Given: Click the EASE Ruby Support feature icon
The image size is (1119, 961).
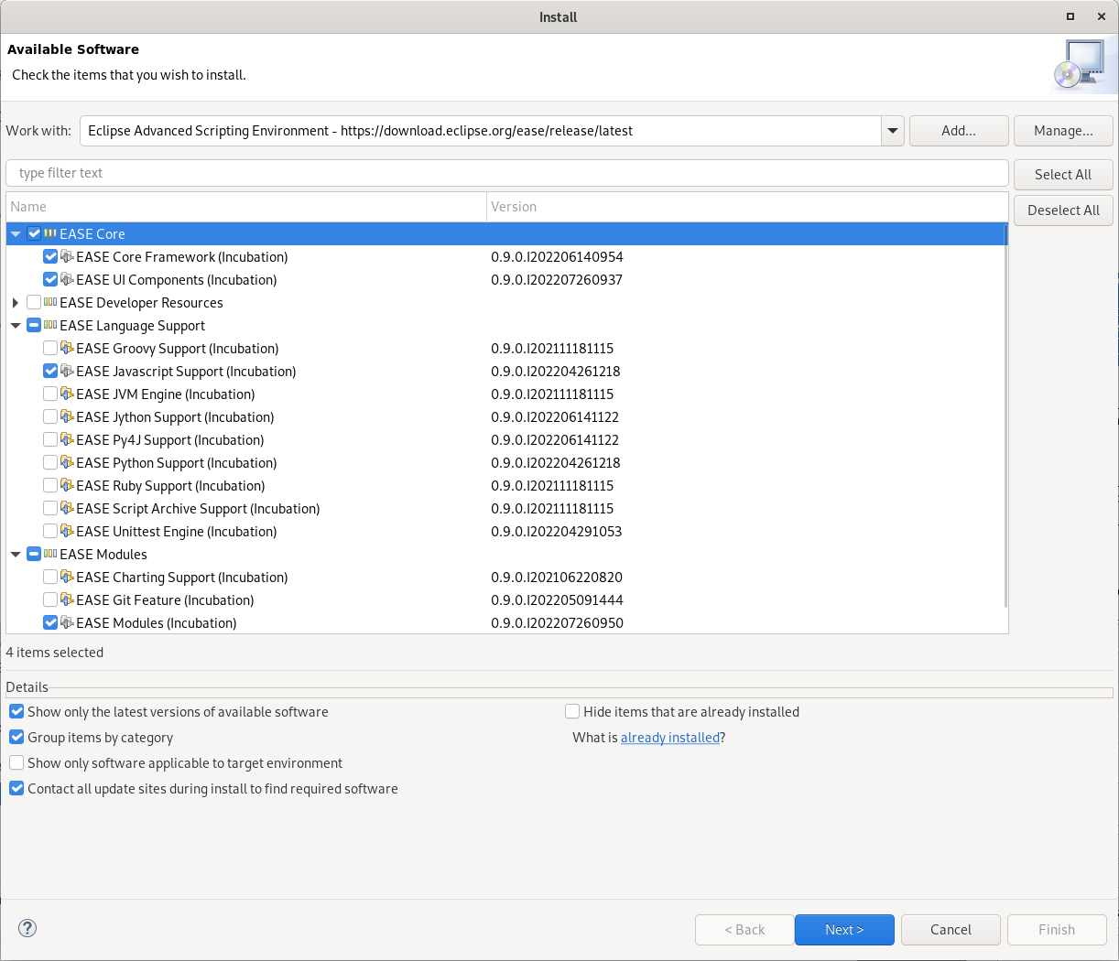Looking at the screenshot, I should pyautogui.click(x=67, y=485).
